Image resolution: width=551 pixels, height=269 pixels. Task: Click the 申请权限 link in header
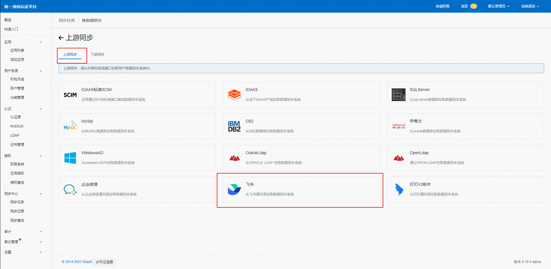(443, 6)
